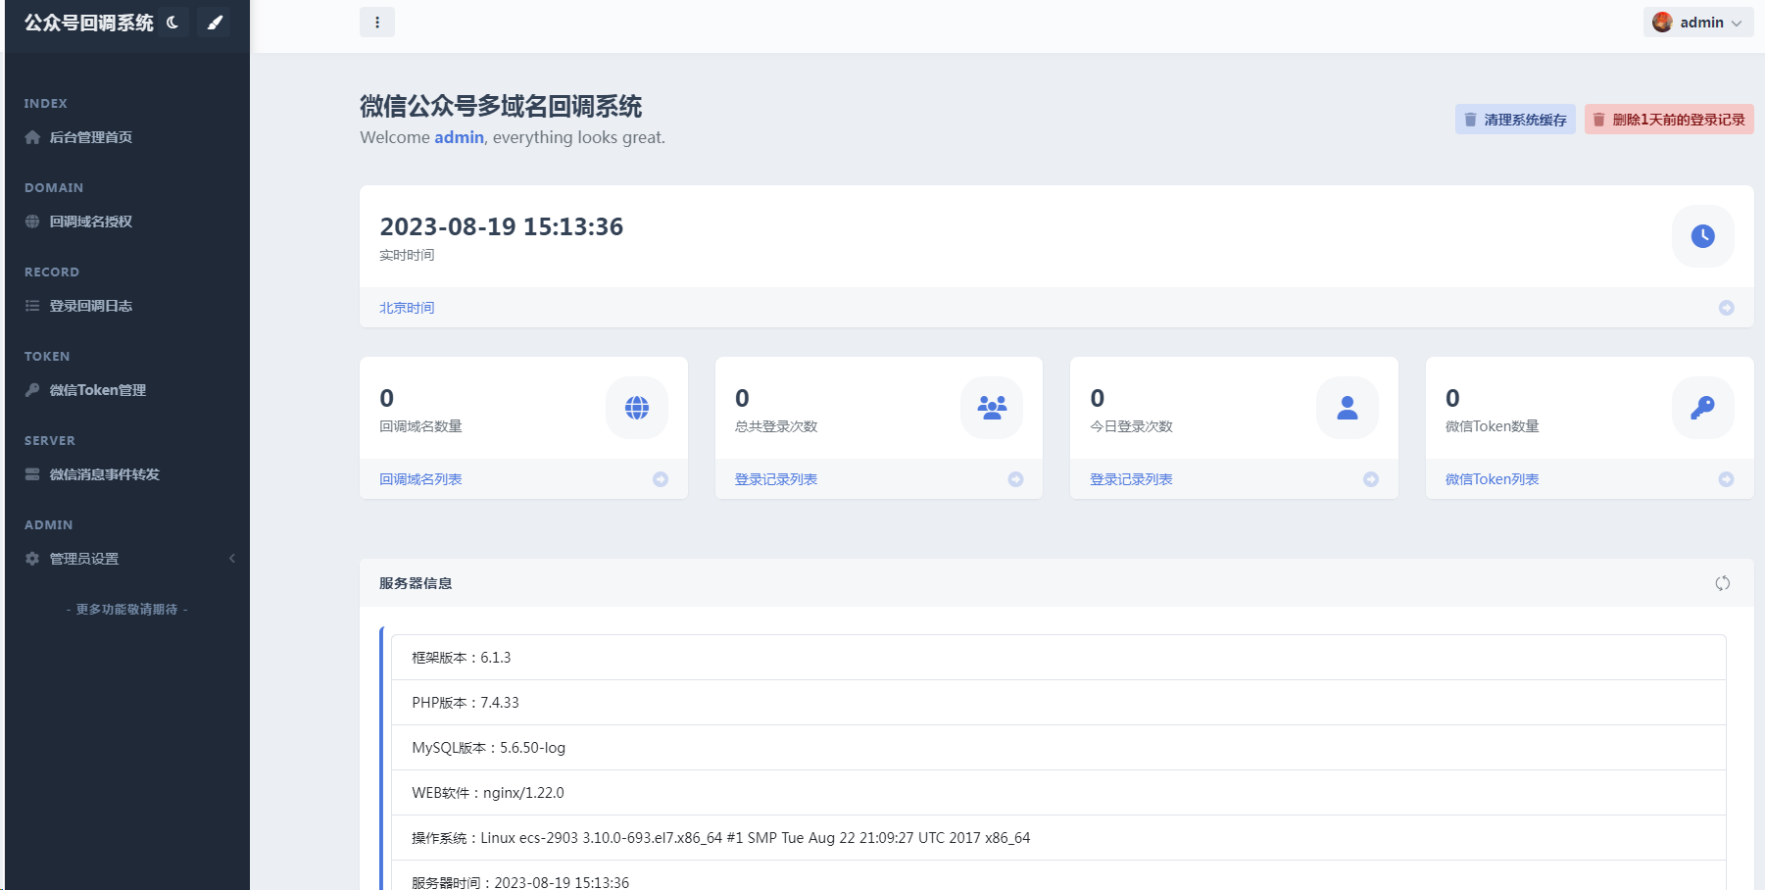Click 回调域名数量 count label

coord(420,426)
